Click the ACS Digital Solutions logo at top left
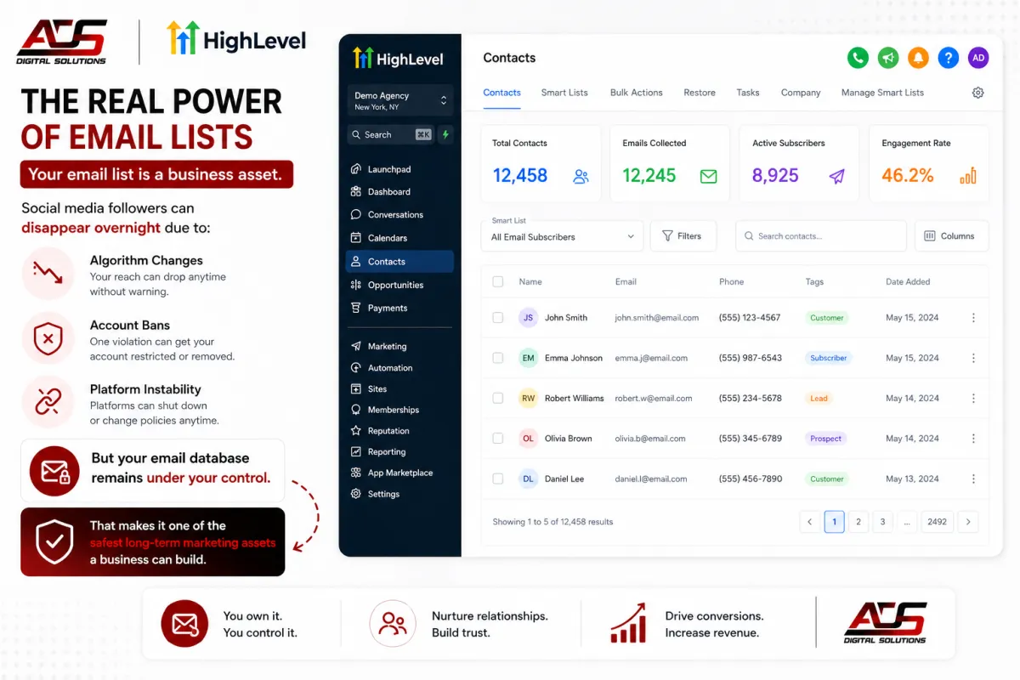The width and height of the screenshot is (1020, 680). point(62,42)
